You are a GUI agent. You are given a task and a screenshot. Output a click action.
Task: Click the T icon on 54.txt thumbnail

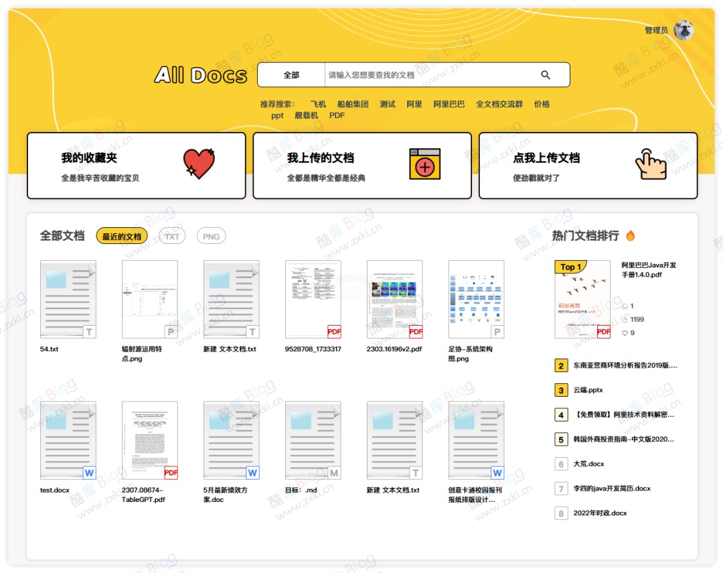(x=90, y=331)
